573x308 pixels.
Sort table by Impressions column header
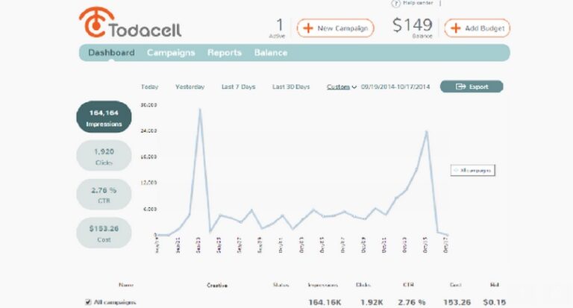point(322,285)
